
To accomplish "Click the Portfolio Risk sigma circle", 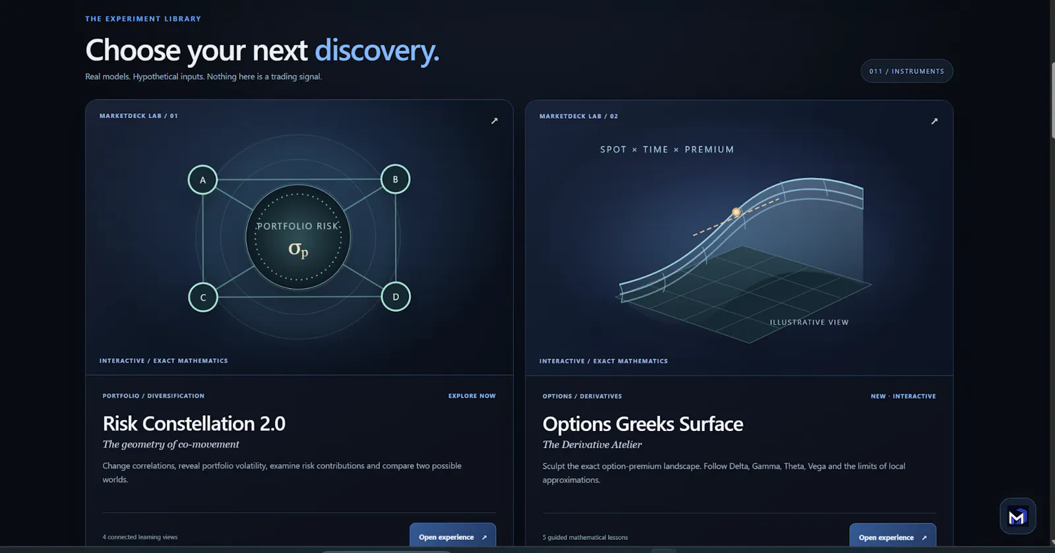I will pyautogui.click(x=298, y=237).
